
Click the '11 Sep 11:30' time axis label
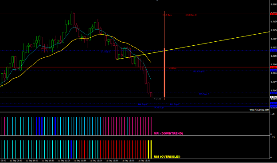coord(80,160)
